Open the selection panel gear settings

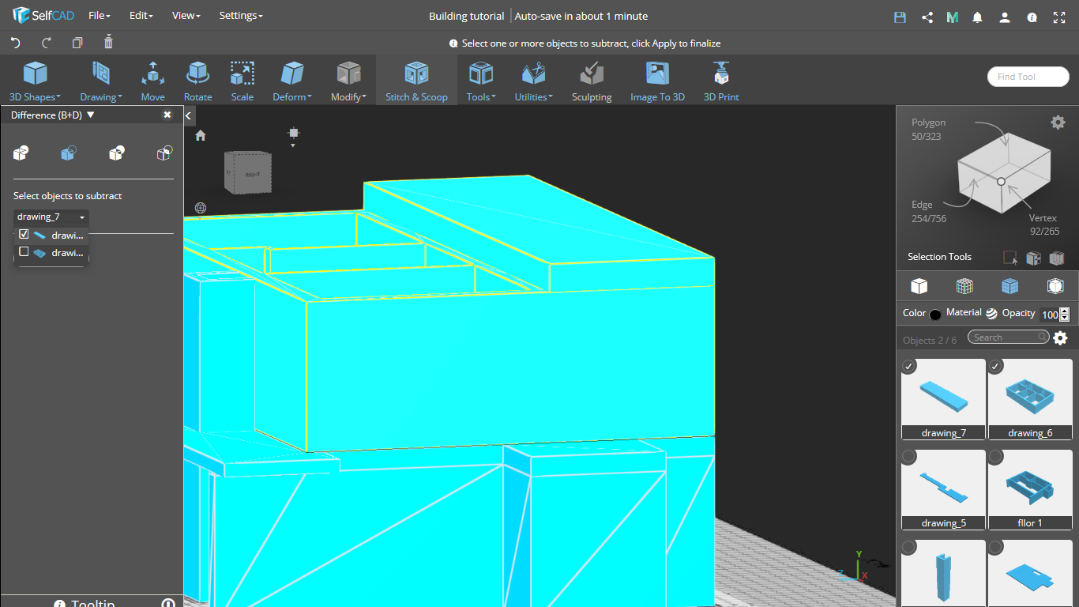[1058, 122]
